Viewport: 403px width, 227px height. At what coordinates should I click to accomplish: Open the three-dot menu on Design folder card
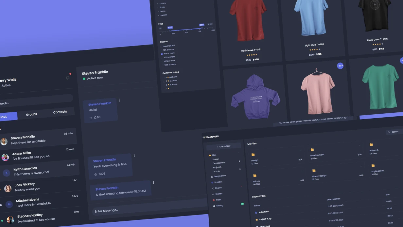(x=300, y=150)
